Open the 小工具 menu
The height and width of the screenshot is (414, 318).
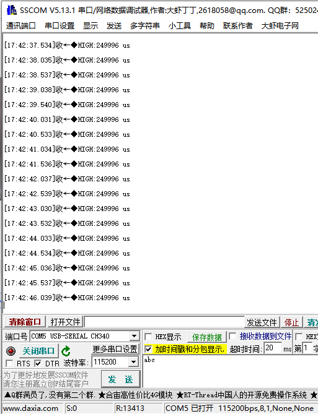click(180, 25)
